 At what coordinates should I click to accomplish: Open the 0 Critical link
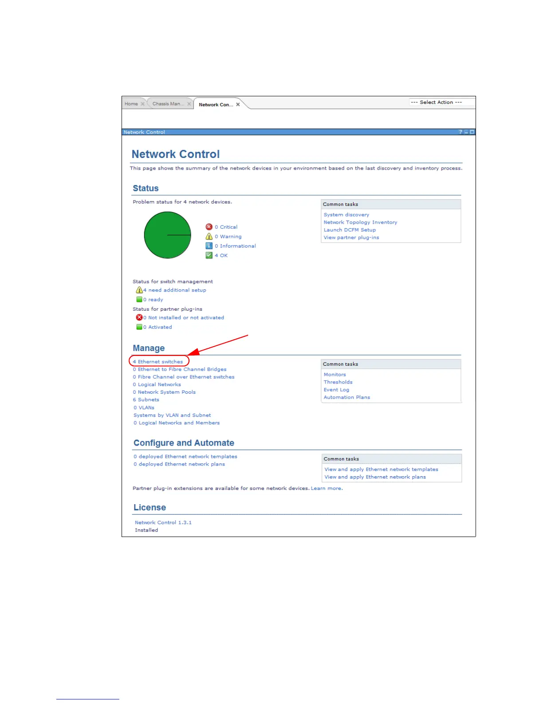click(226, 227)
